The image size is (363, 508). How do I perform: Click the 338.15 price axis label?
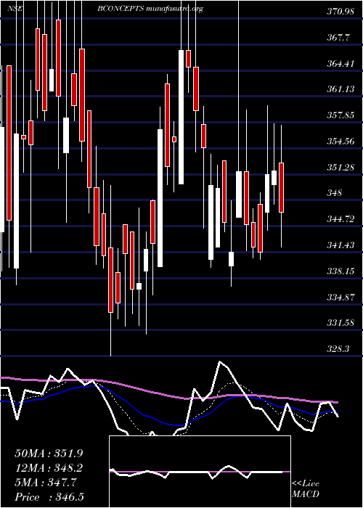340,271
